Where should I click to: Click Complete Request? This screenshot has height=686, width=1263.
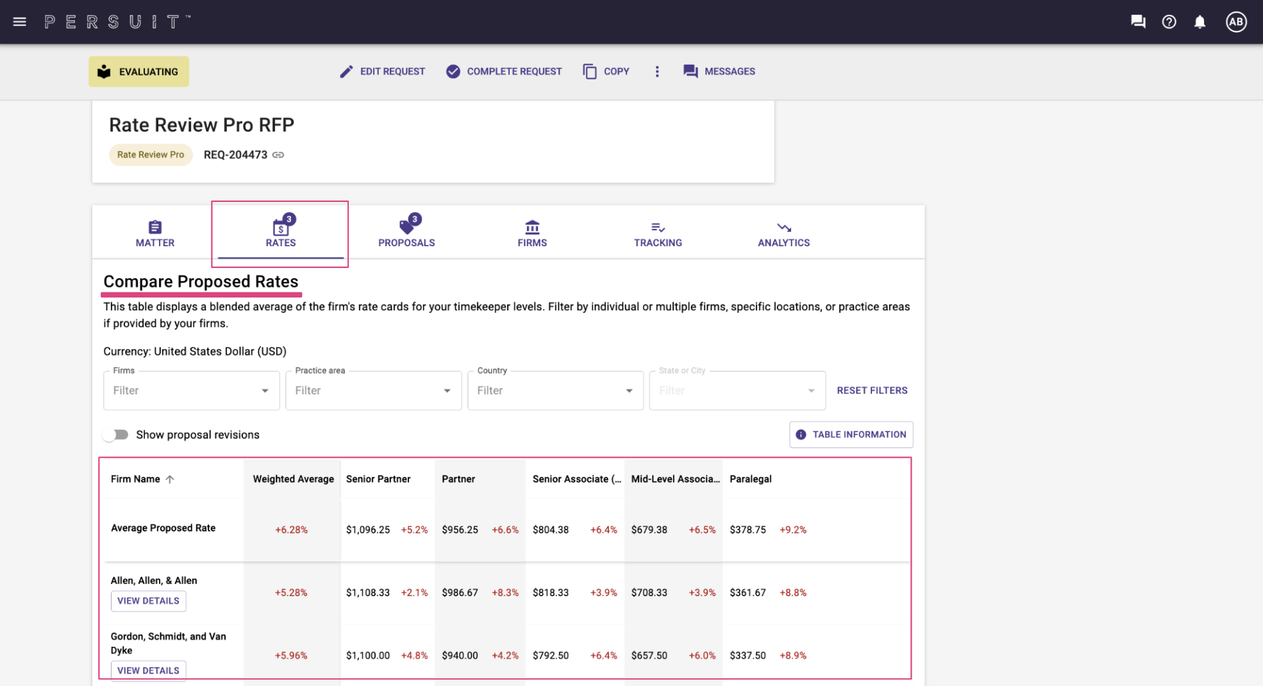pos(504,71)
